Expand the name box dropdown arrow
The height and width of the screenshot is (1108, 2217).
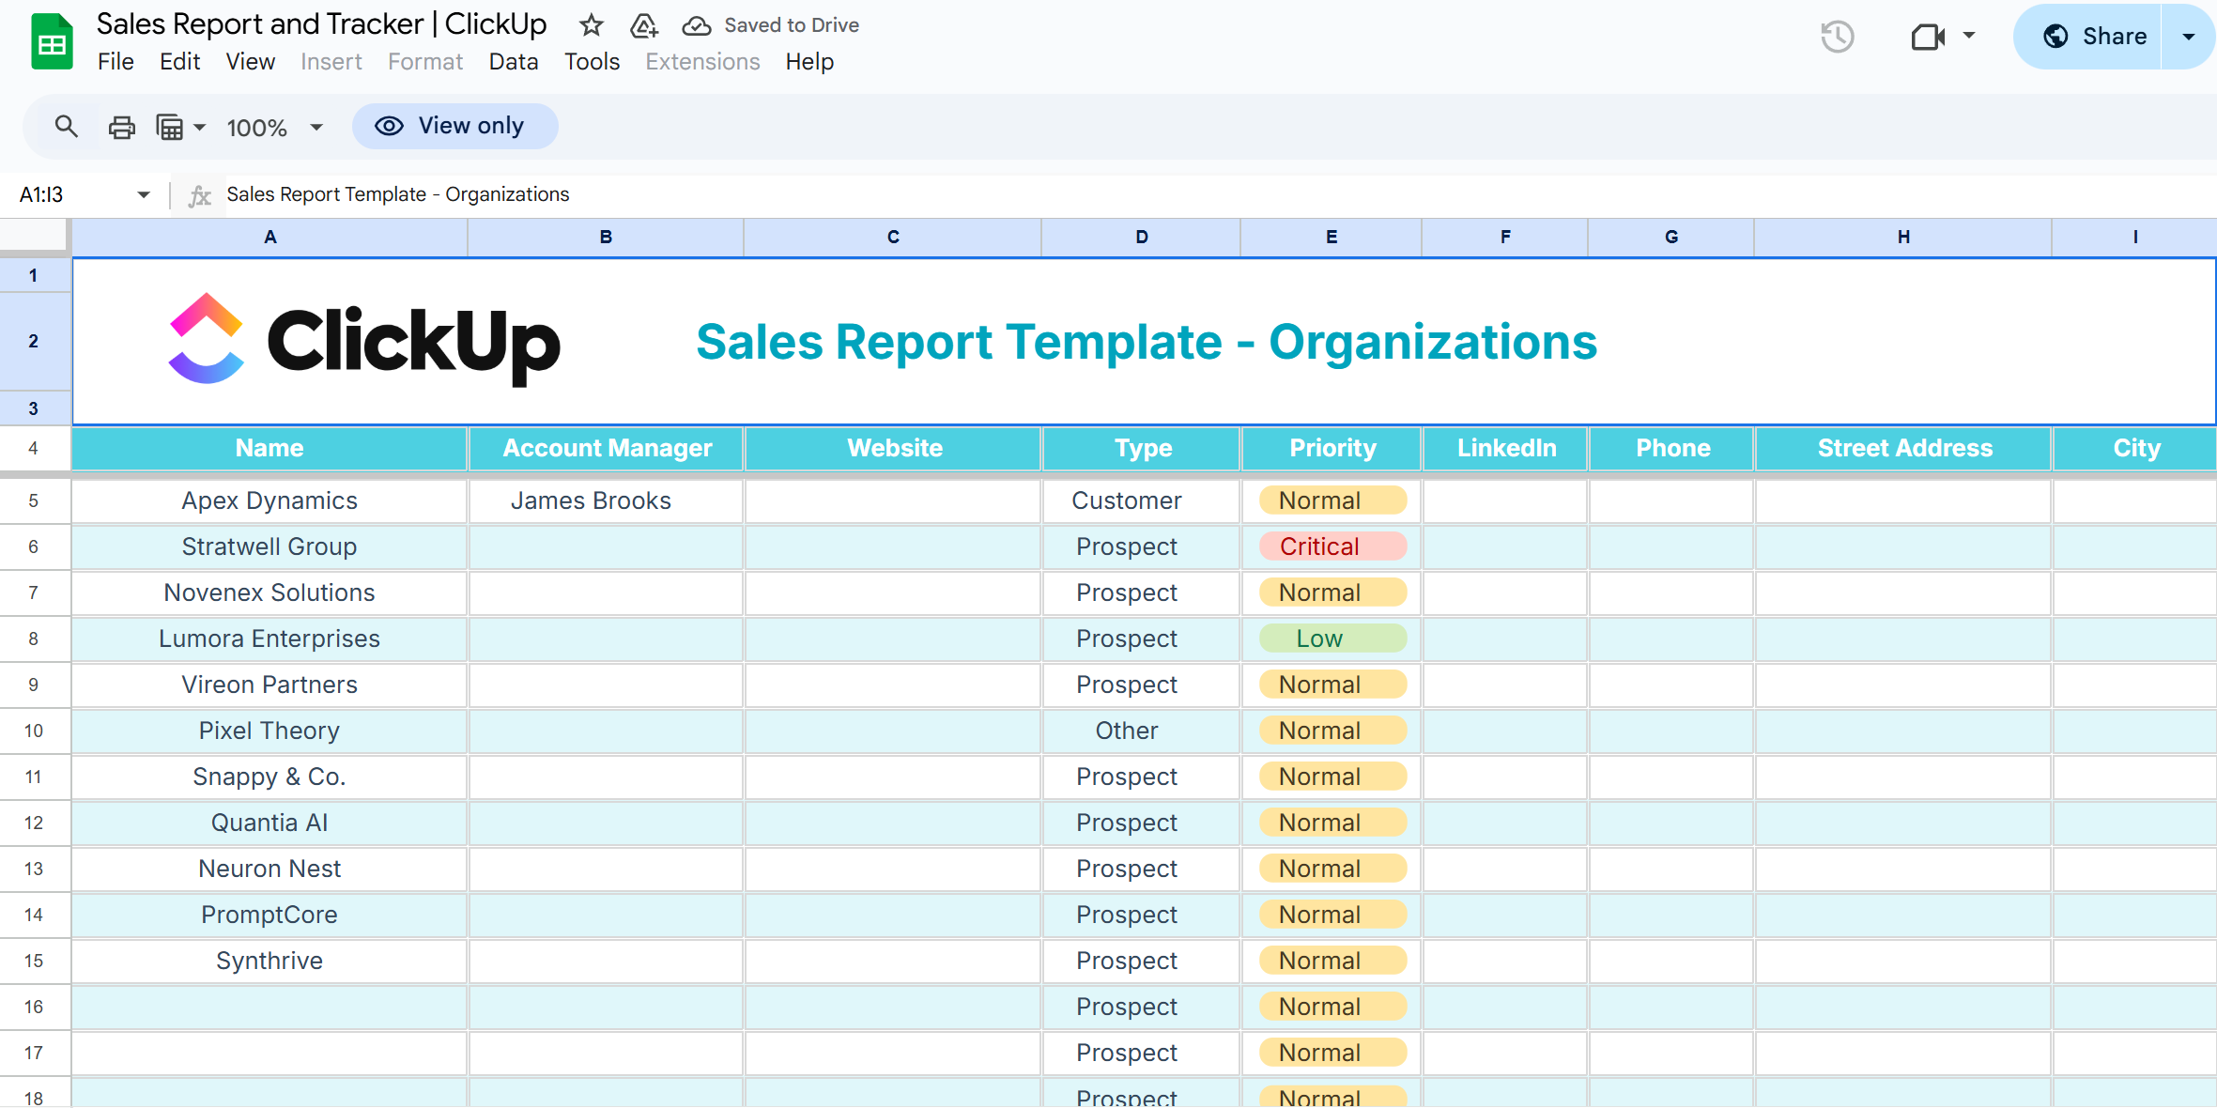pos(144,194)
